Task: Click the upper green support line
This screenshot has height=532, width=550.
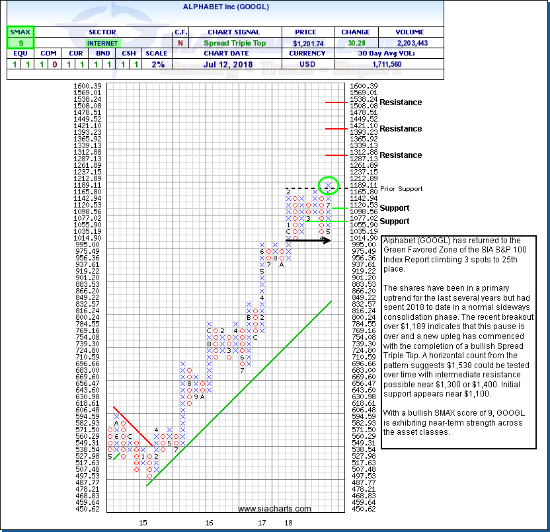Action: click(335, 208)
